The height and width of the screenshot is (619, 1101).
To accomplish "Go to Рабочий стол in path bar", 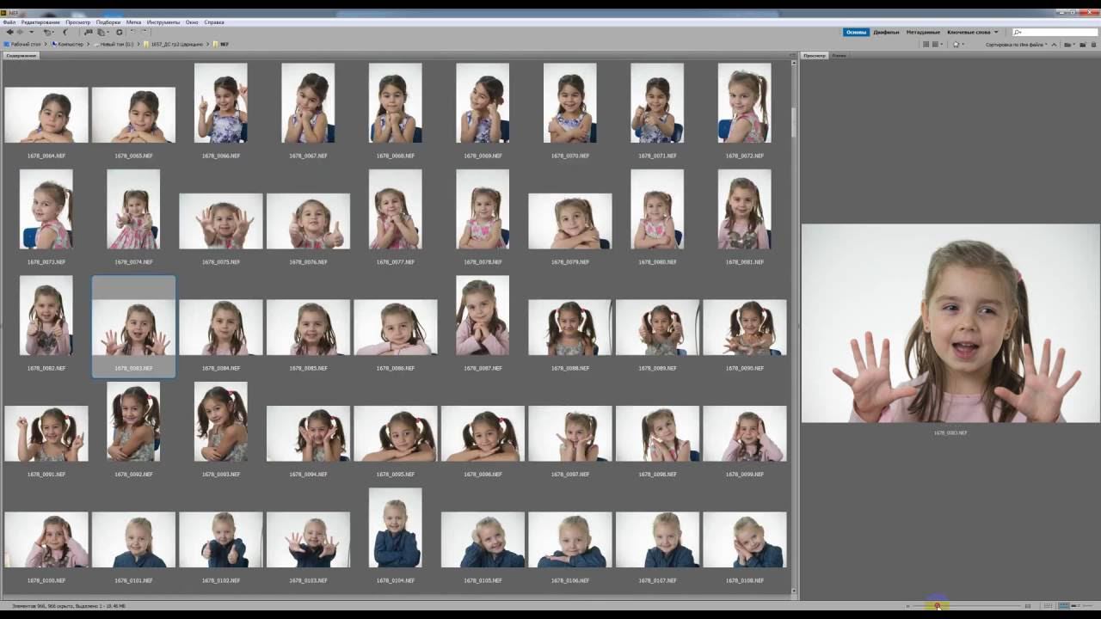I will tap(22, 44).
